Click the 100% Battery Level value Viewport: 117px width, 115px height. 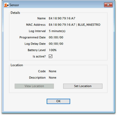(x=53, y=50)
